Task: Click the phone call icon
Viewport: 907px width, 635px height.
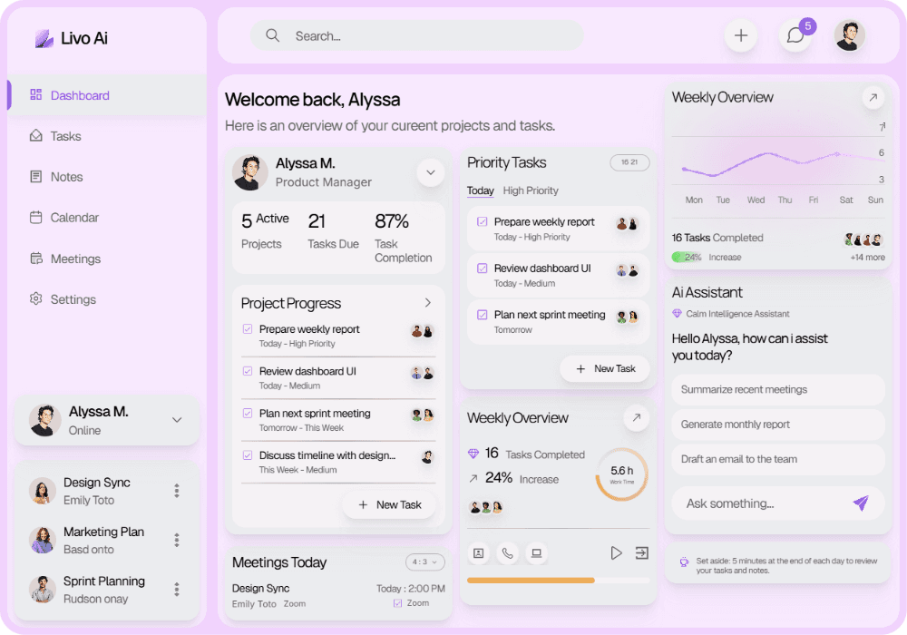Action: tap(507, 553)
